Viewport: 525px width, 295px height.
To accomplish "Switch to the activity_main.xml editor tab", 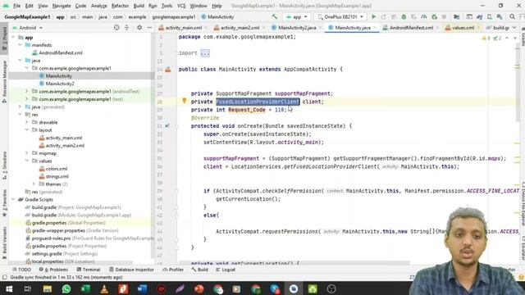I will [x=183, y=28].
